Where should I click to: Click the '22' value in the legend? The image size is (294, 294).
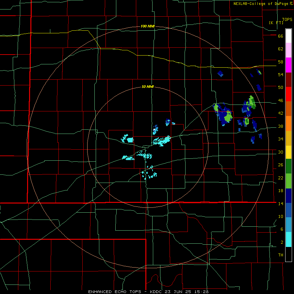click(281, 178)
